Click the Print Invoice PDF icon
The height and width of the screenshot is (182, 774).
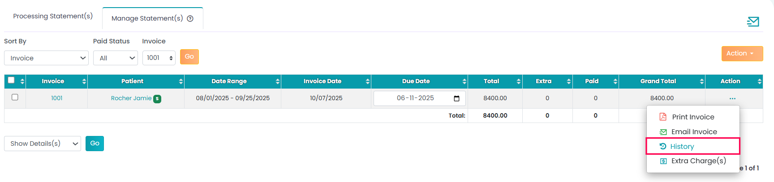pyautogui.click(x=663, y=117)
